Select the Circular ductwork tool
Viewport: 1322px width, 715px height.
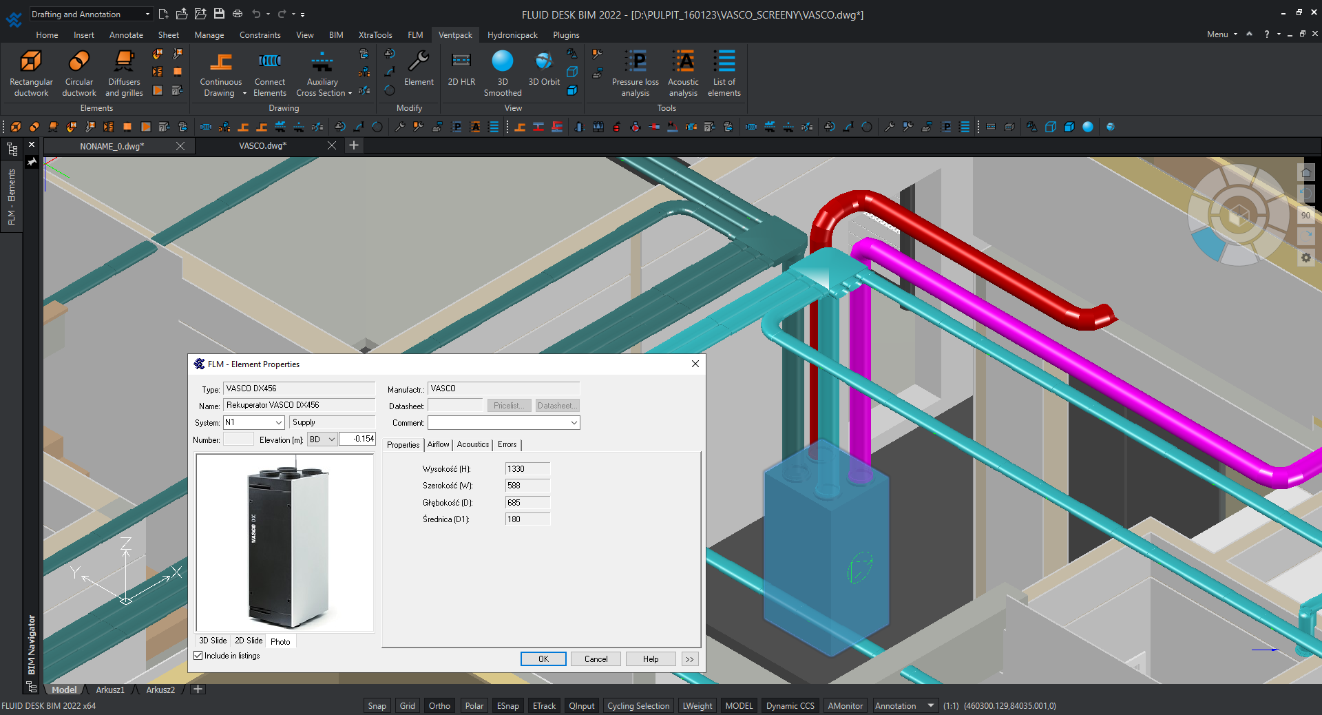[79, 72]
